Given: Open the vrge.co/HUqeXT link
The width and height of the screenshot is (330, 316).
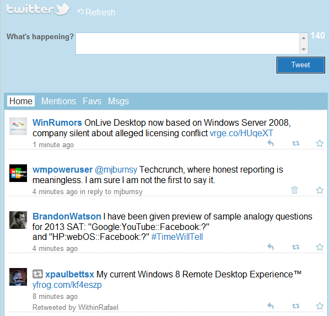Looking at the screenshot, I should [241, 133].
